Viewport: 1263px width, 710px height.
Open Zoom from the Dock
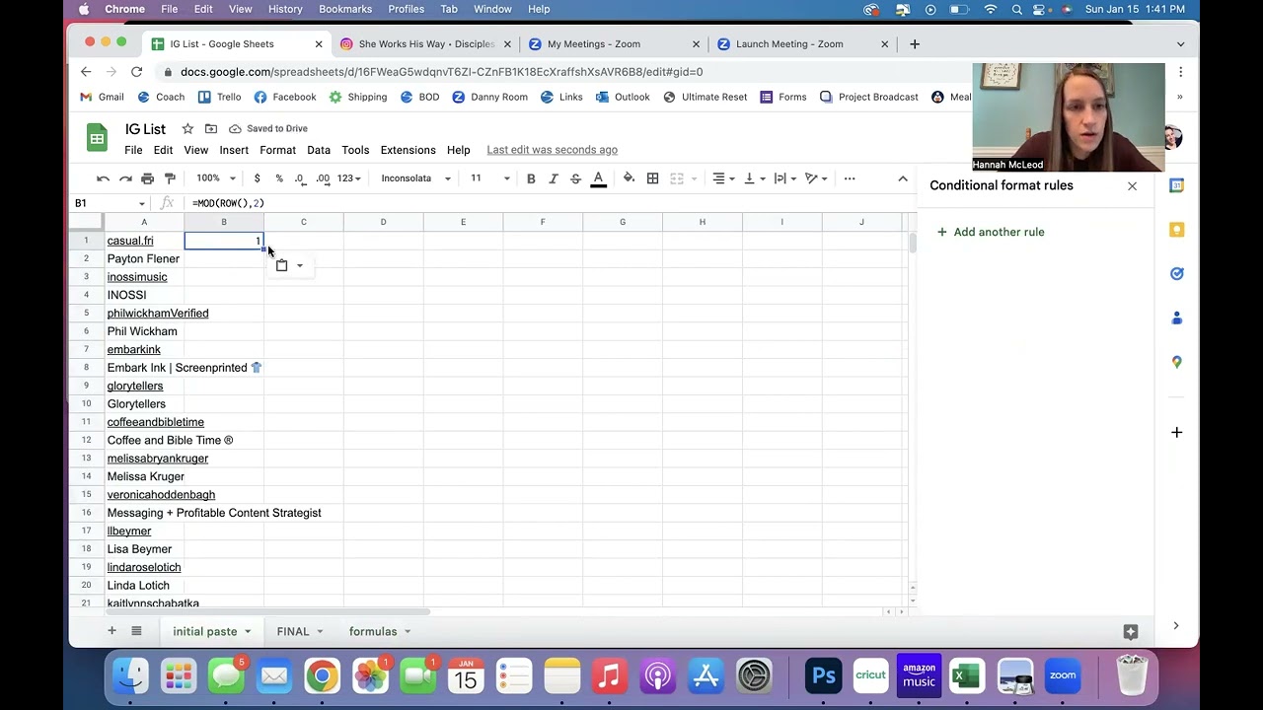1063,676
